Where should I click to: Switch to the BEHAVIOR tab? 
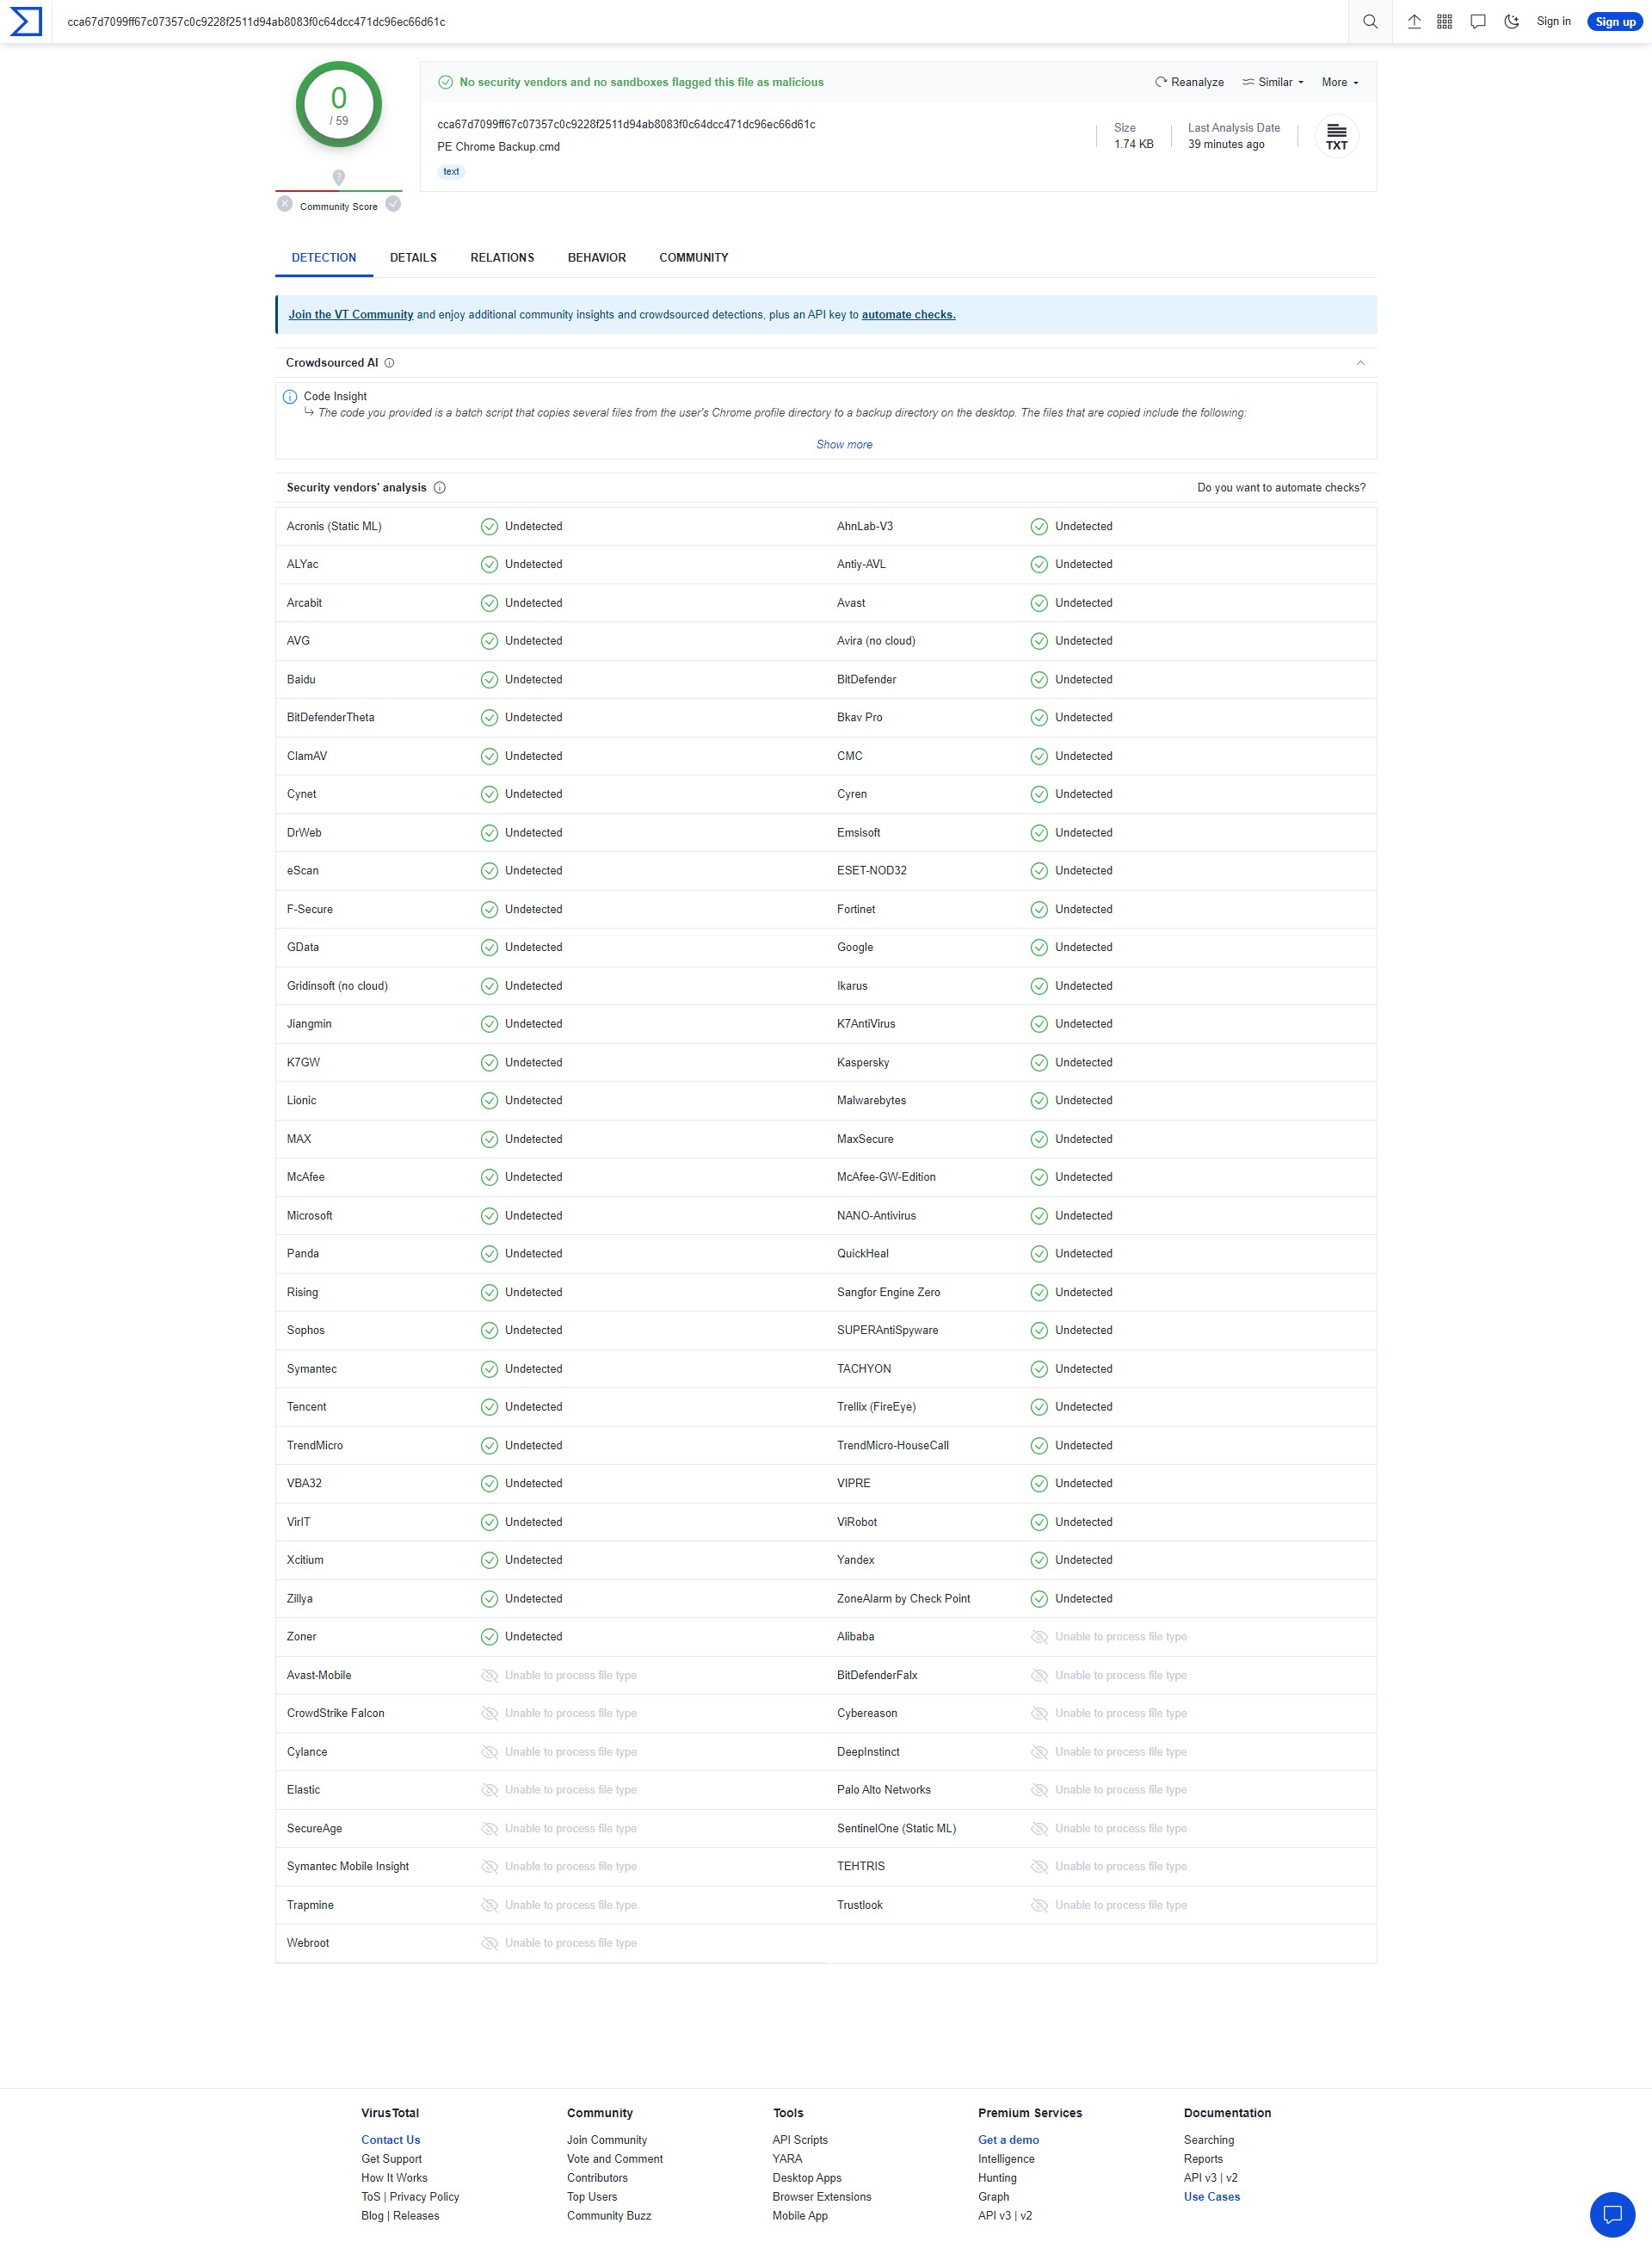[x=597, y=258]
